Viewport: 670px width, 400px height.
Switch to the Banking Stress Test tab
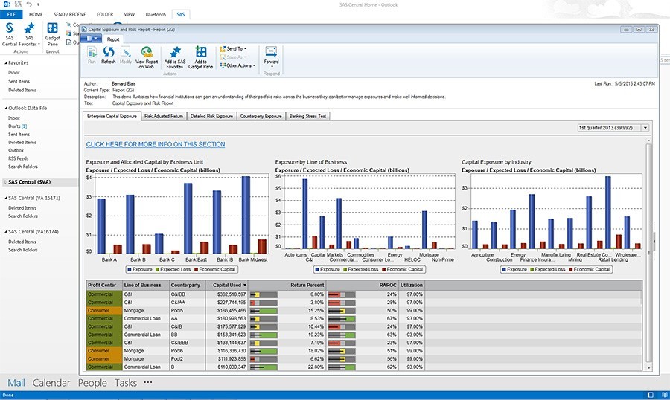tap(307, 117)
